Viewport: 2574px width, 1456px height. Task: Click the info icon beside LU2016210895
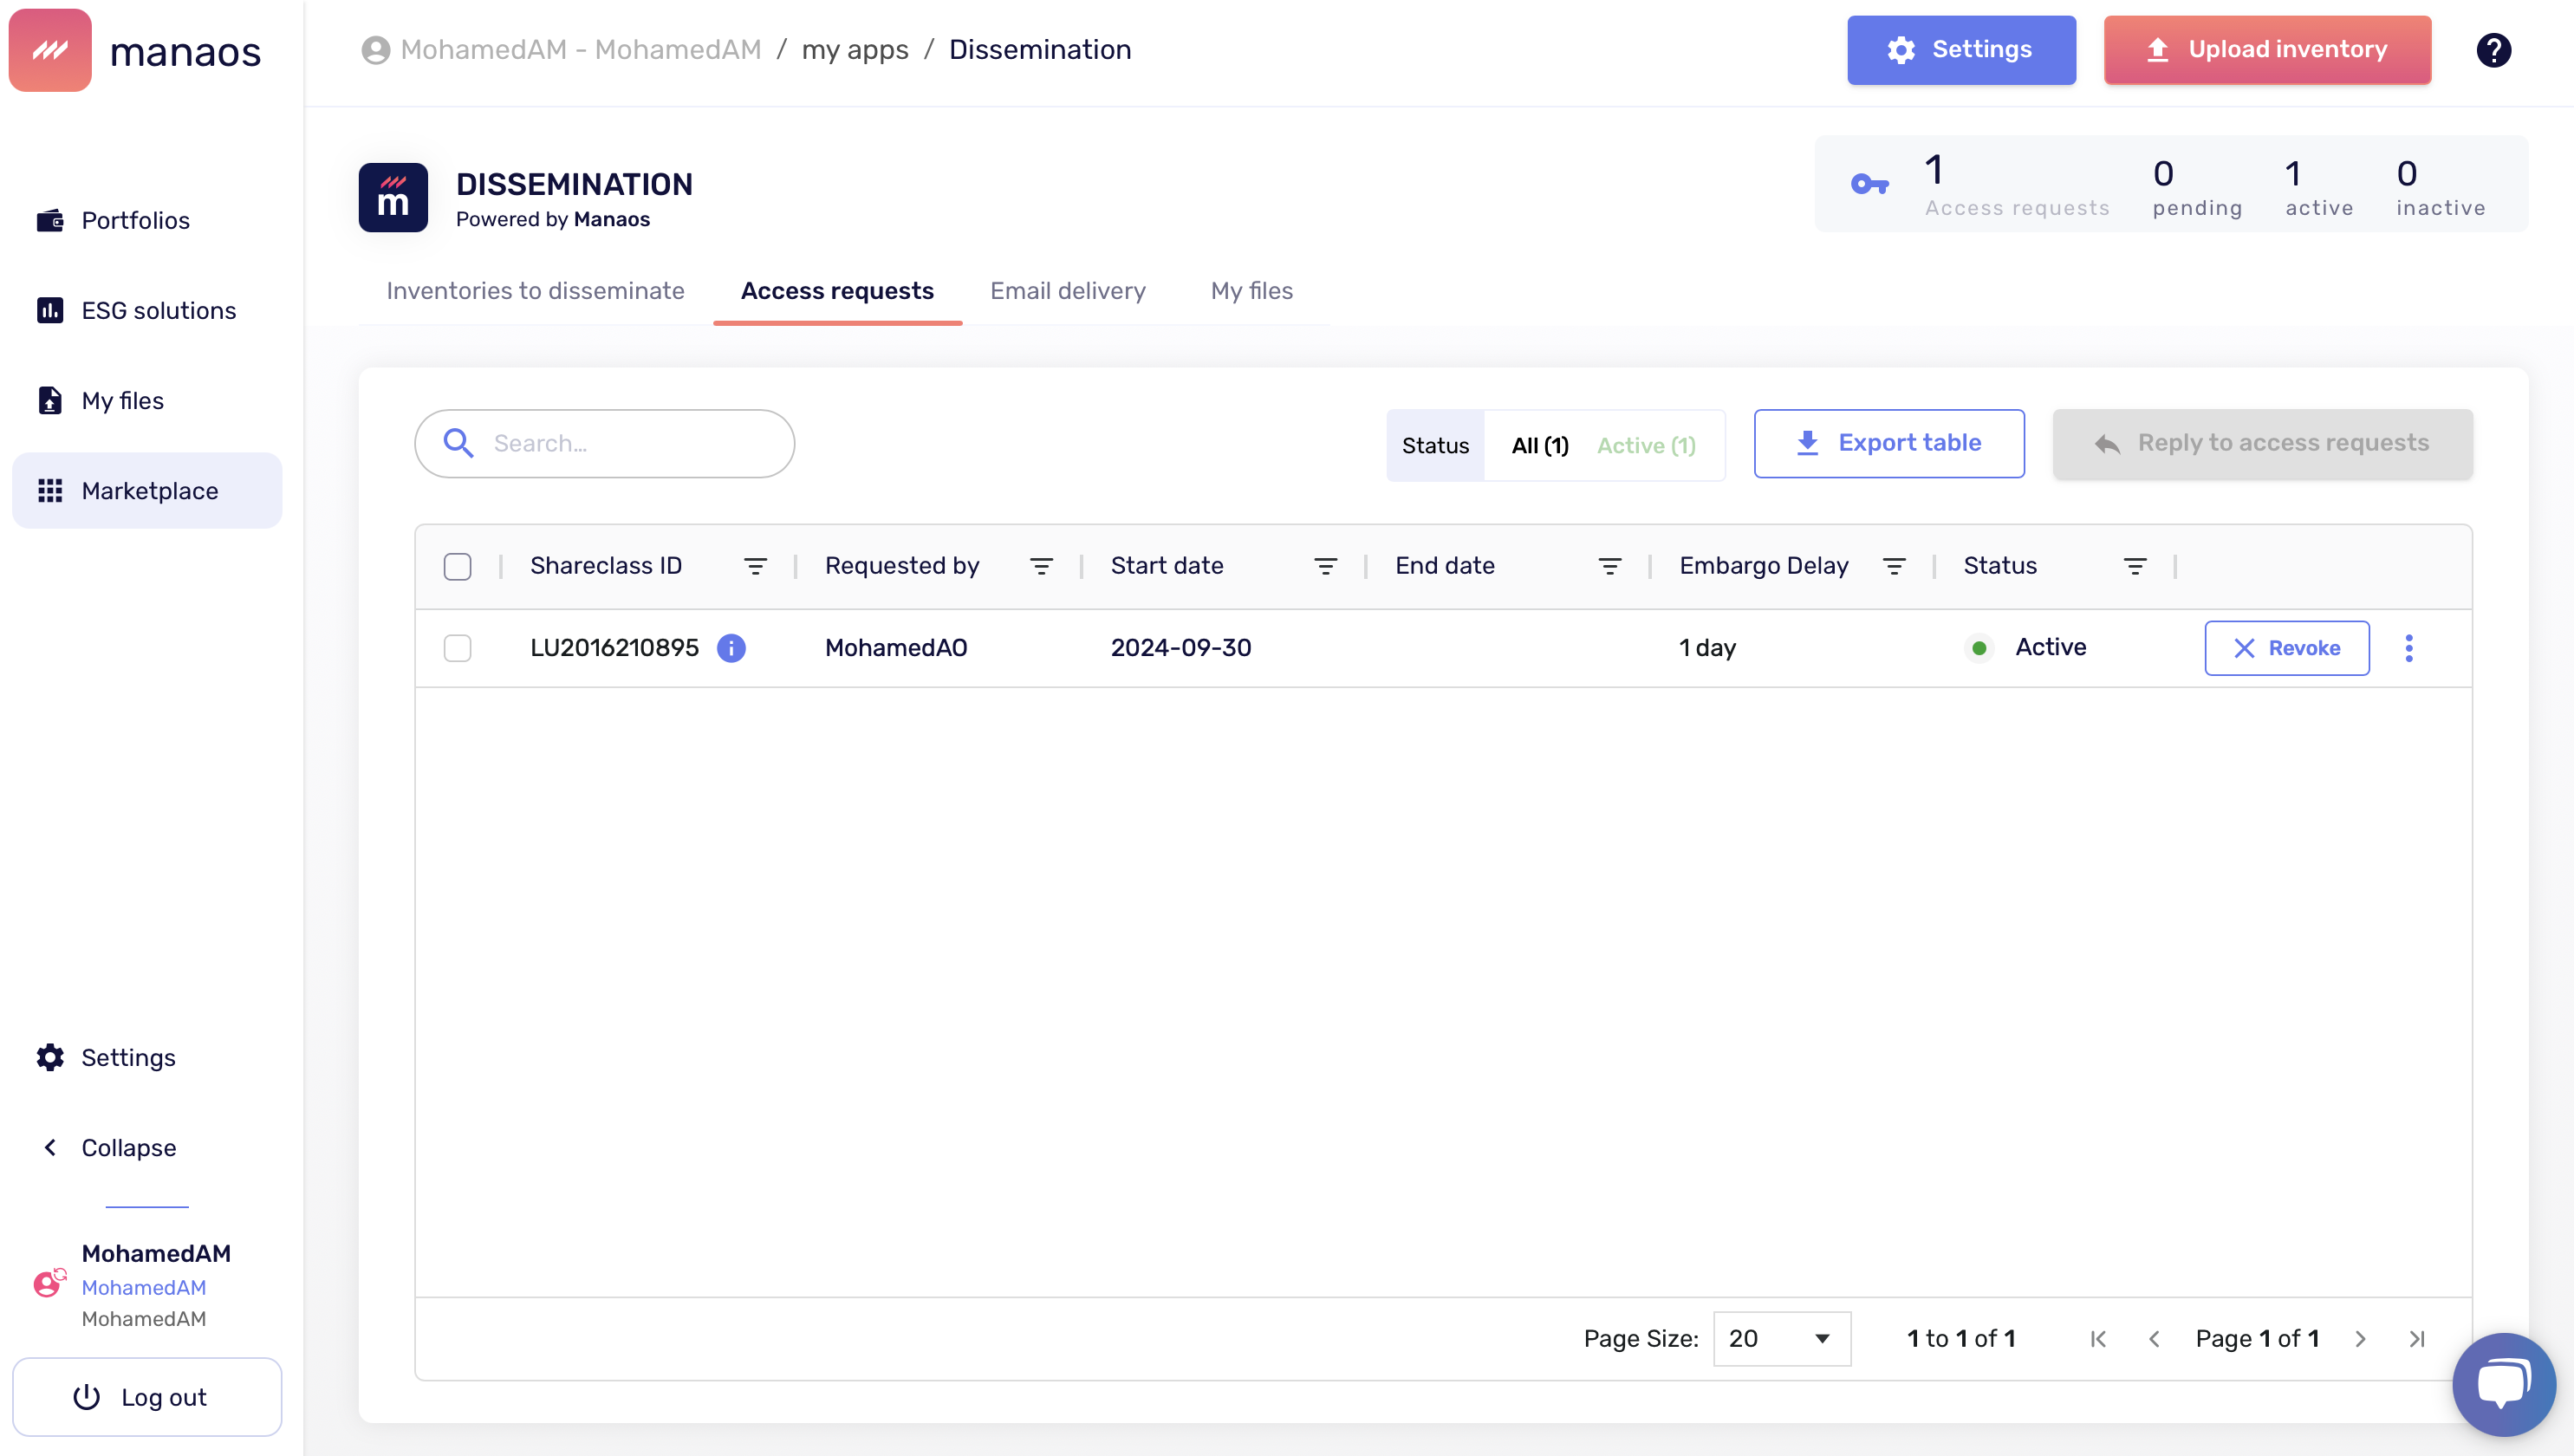coord(731,648)
